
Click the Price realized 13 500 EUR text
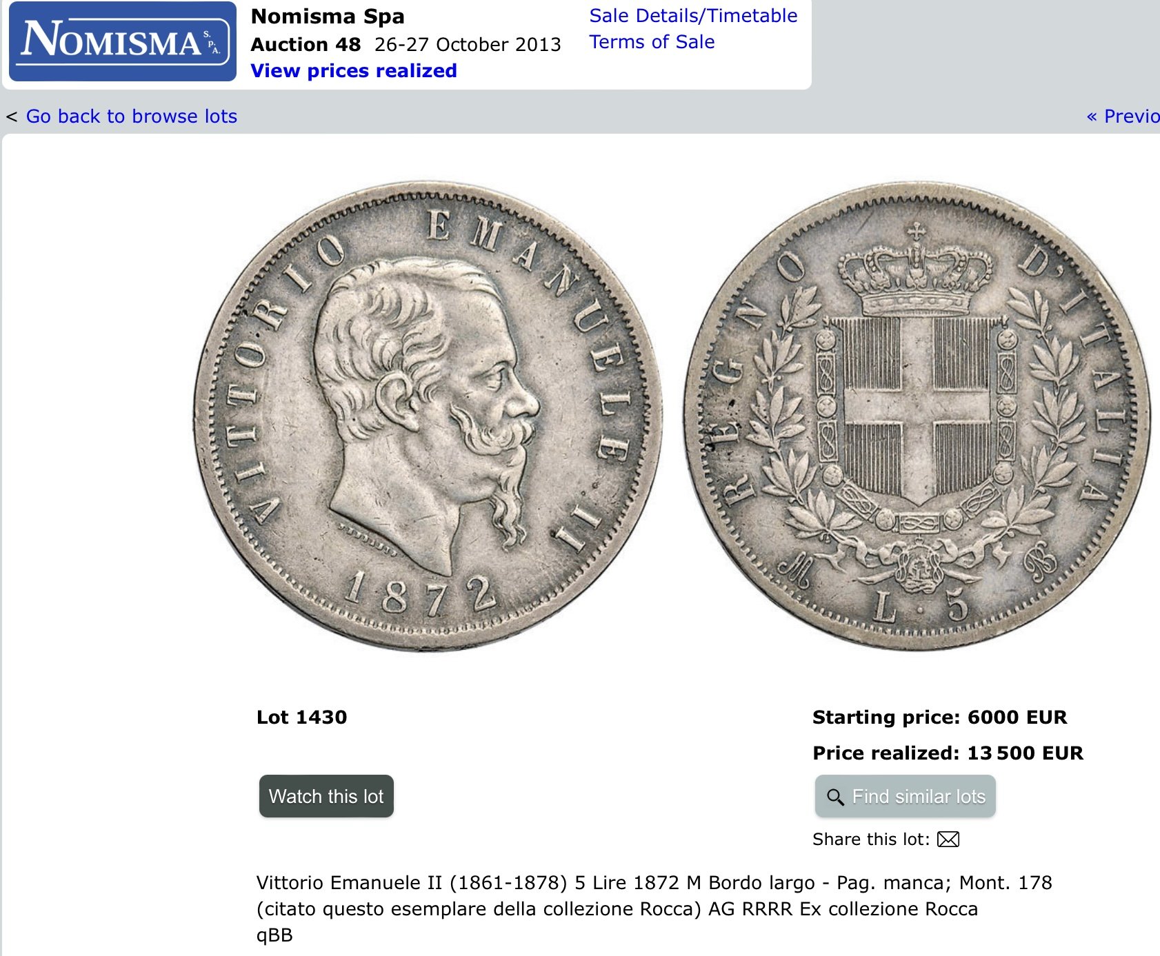[x=948, y=753]
